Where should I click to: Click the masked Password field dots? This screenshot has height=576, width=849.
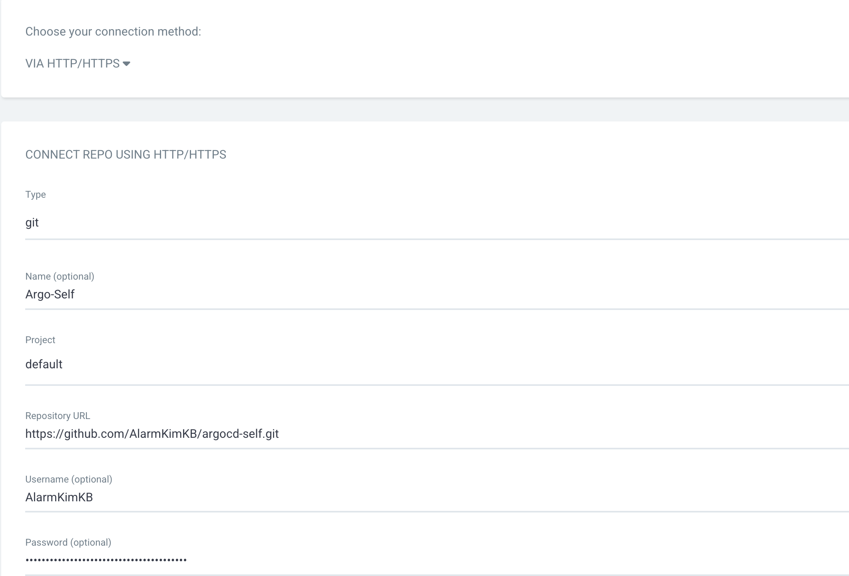tap(106, 560)
